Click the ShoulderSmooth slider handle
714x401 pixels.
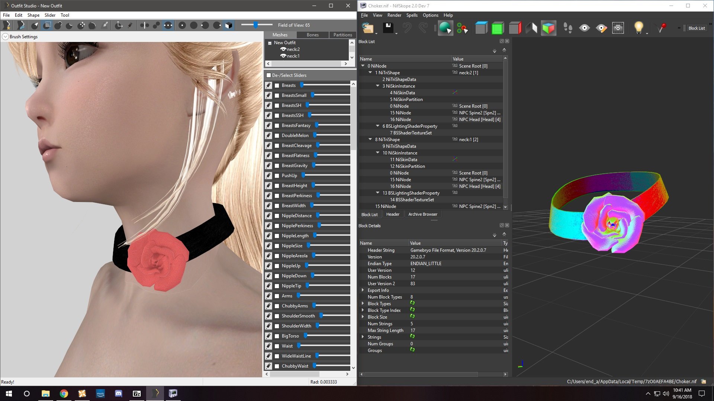point(321,316)
